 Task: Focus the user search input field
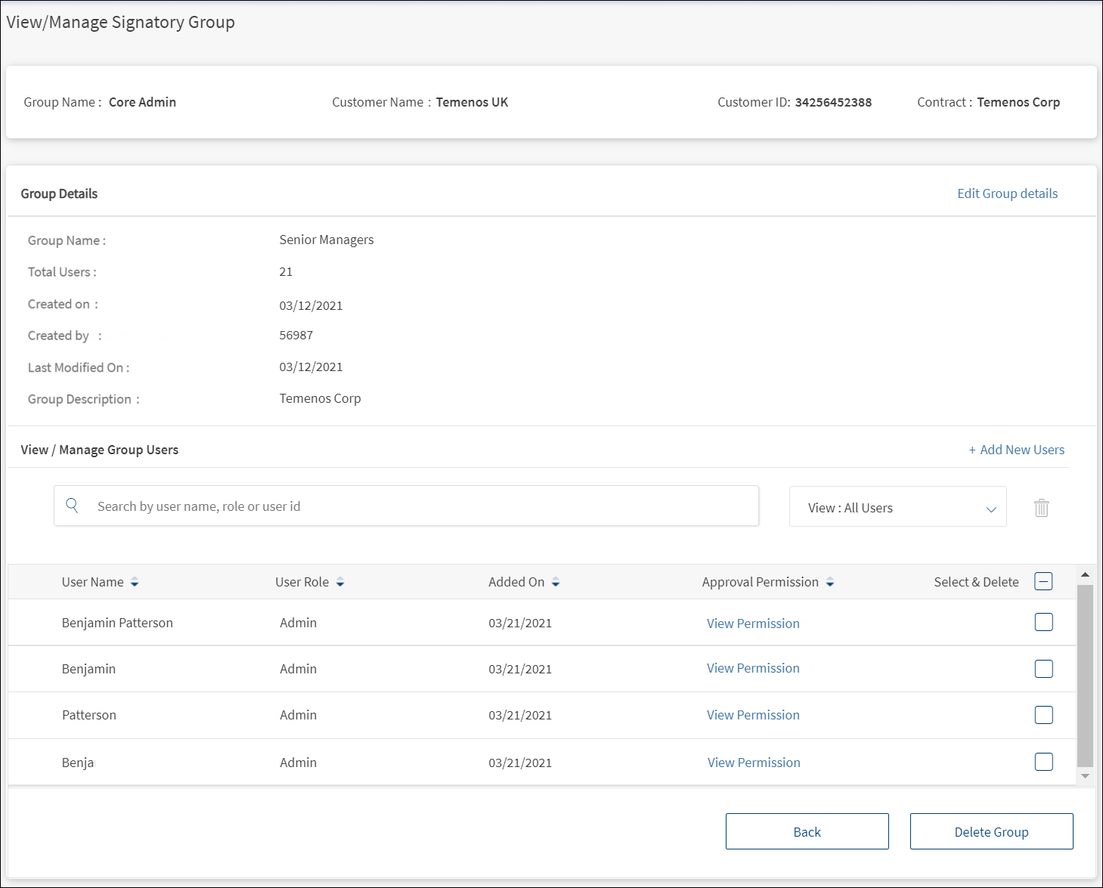click(x=423, y=506)
